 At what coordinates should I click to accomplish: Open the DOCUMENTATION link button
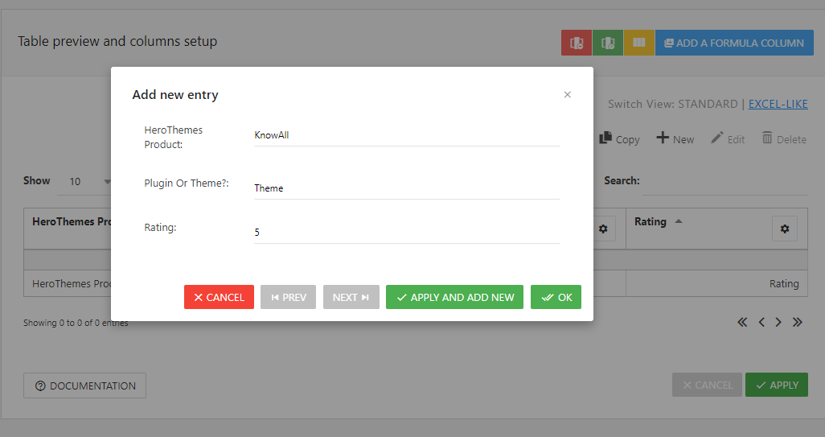pos(84,385)
